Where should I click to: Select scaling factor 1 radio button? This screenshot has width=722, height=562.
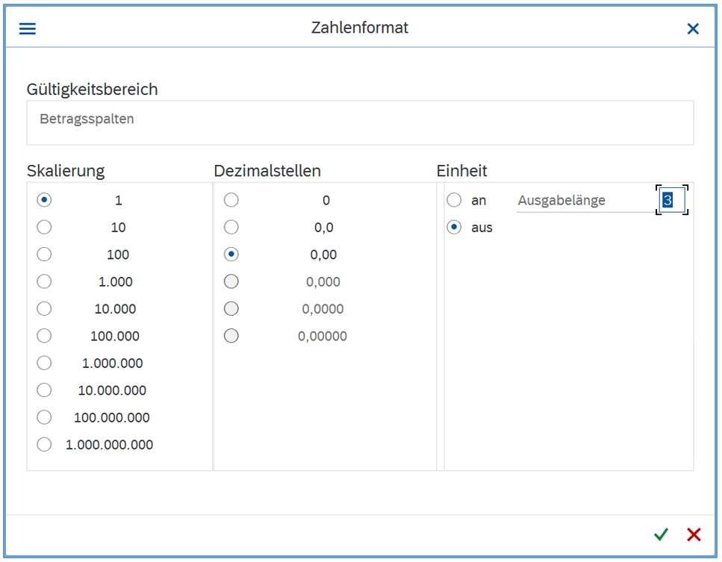pos(45,200)
